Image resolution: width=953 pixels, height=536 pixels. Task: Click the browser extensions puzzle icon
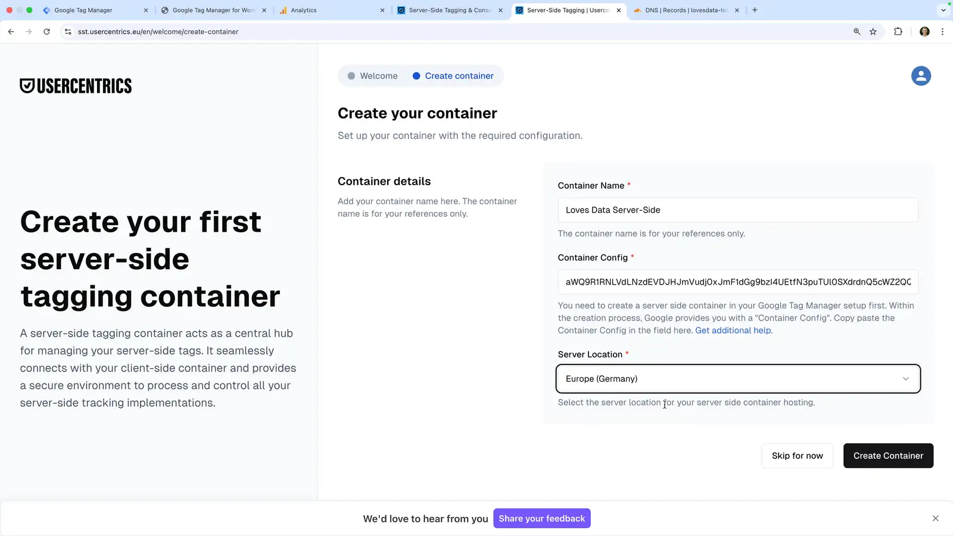coord(898,32)
